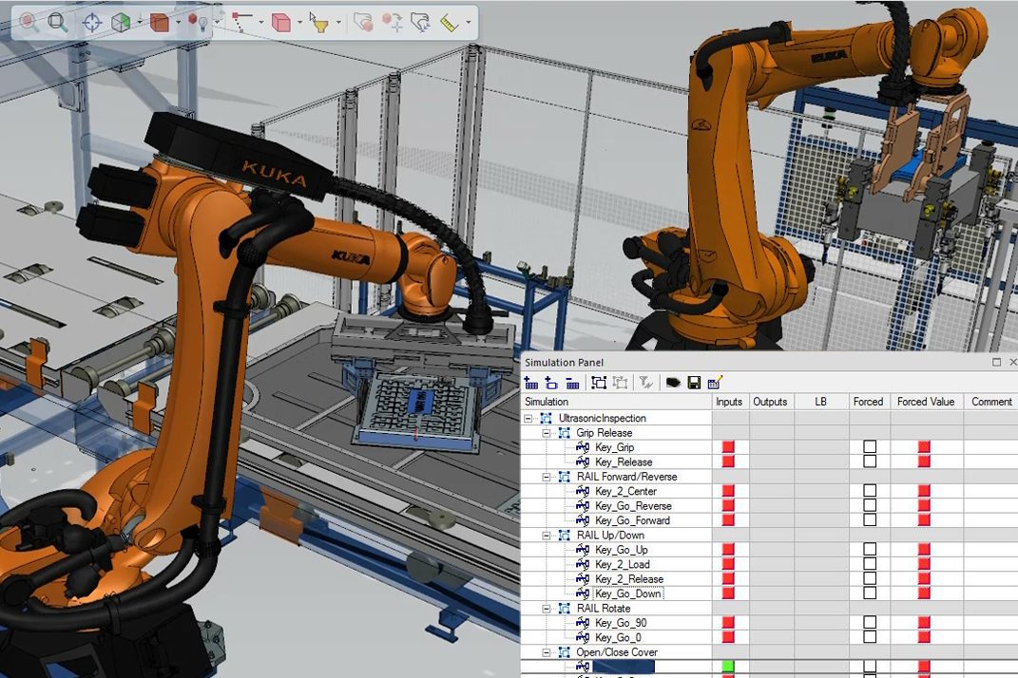Click the save floppy disk icon
Image resolution: width=1018 pixels, height=678 pixels.
pos(694,383)
